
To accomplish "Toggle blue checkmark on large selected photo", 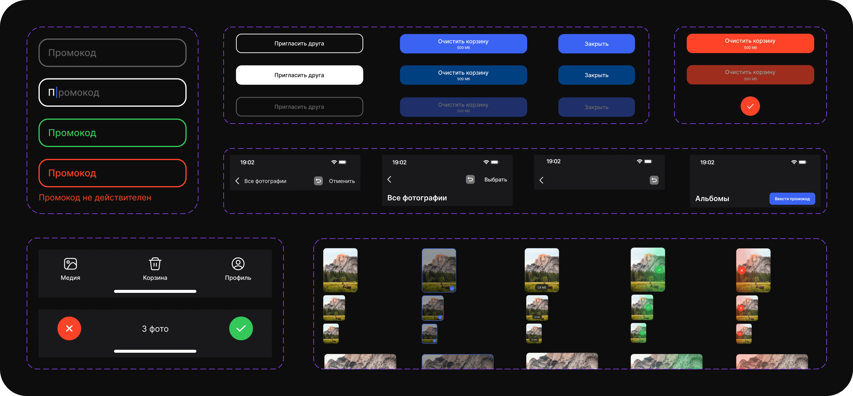I will (452, 289).
